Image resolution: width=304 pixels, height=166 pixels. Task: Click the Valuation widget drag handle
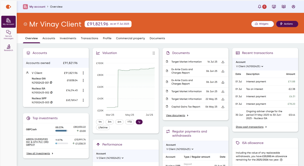click(x=153, y=53)
